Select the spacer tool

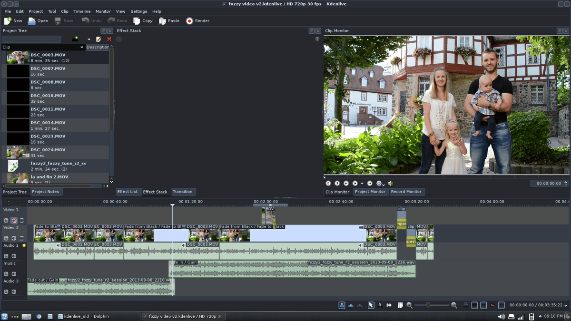point(389,305)
